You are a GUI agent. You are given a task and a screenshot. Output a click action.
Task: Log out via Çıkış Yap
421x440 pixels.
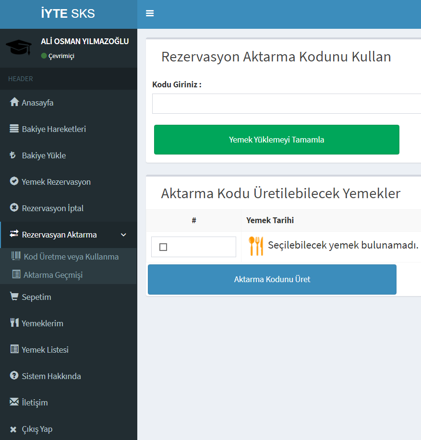coord(37,429)
